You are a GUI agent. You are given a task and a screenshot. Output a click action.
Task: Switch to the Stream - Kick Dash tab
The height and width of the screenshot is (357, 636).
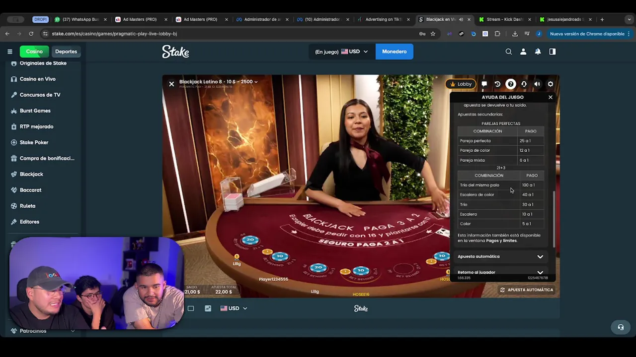point(505,19)
